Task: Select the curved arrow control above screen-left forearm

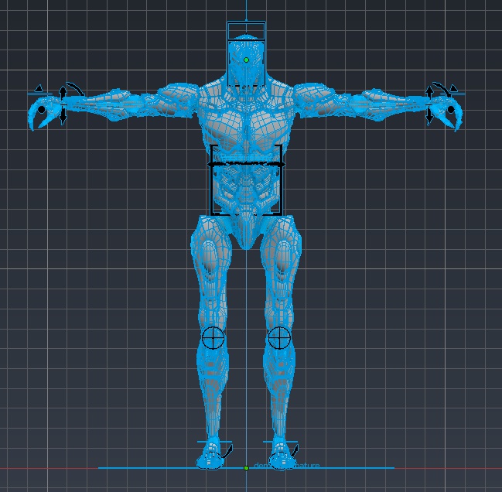Action: point(76,89)
